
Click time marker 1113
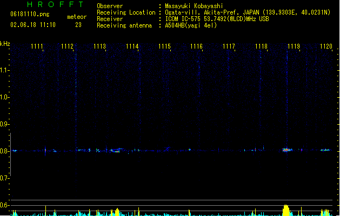click(x=99, y=46)
